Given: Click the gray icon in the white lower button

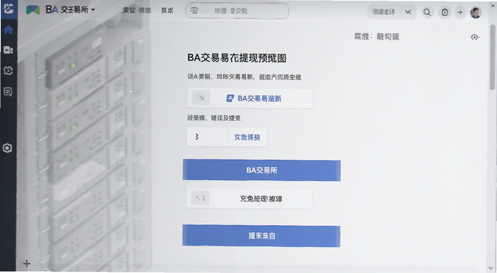Looking at the screenshot, I should pyautogui.click(x=200, y=198).
